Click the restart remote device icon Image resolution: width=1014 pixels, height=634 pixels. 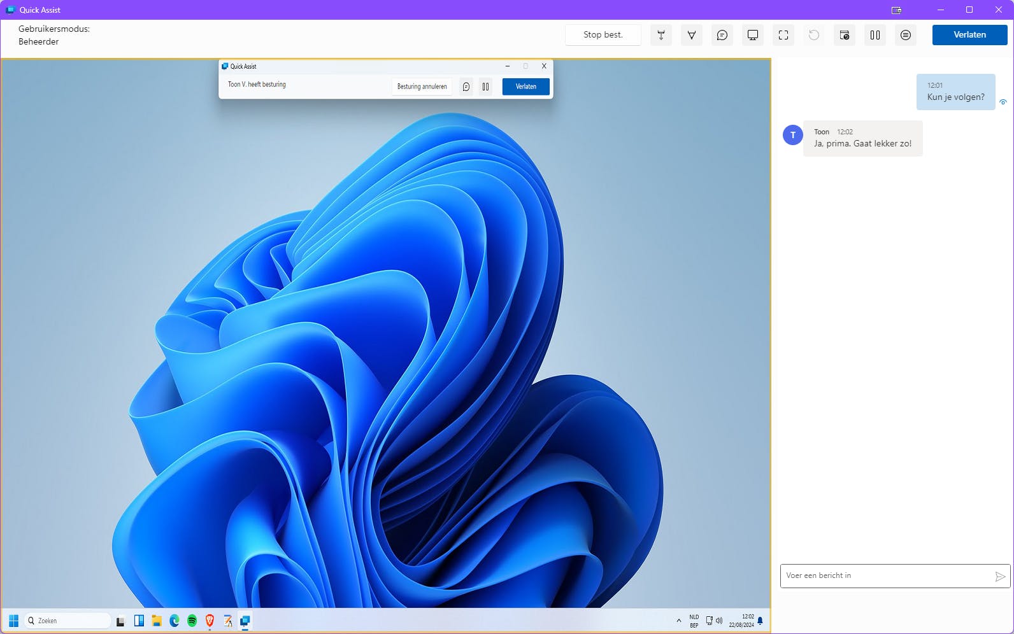pyautogui.click(x=814, y=35)
